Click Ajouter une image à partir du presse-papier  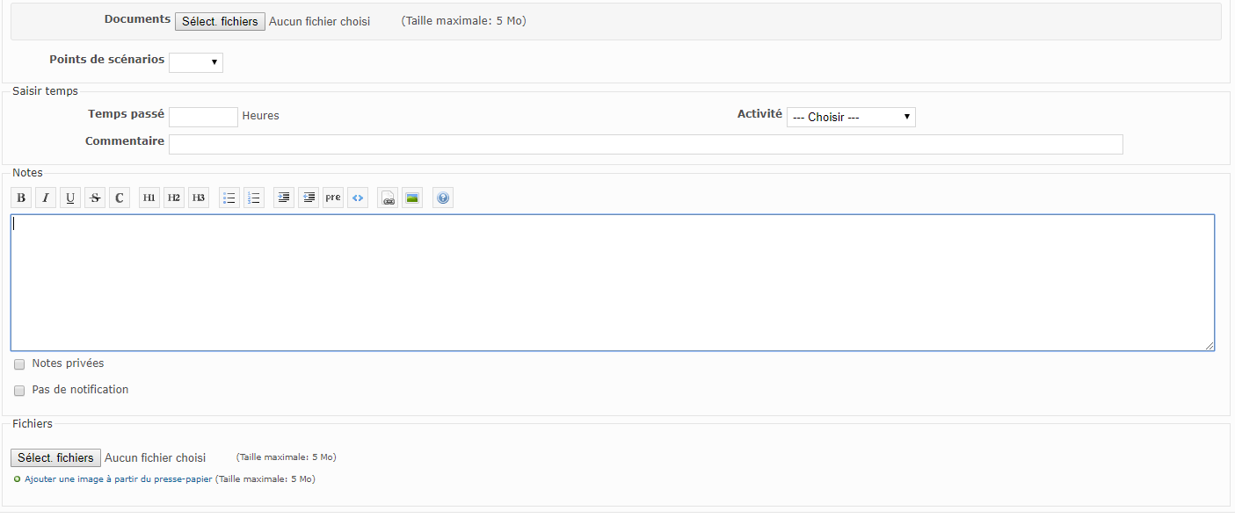click(118, 479)
